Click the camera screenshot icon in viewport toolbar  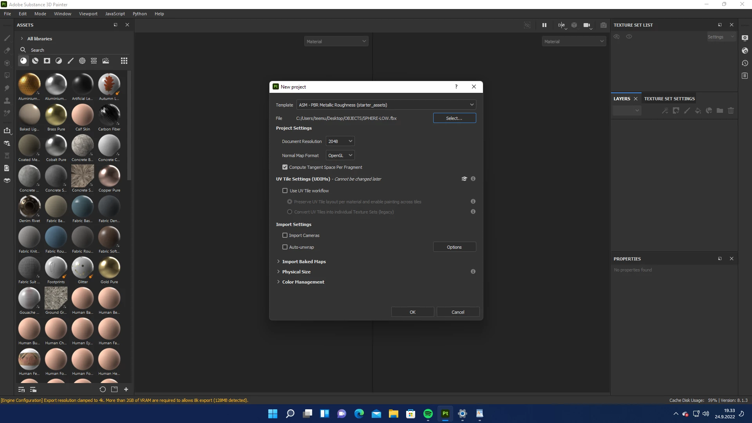(x=604, y=25)
